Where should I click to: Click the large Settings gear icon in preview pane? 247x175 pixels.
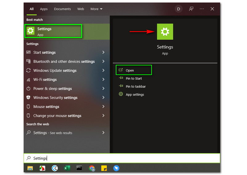165,31
